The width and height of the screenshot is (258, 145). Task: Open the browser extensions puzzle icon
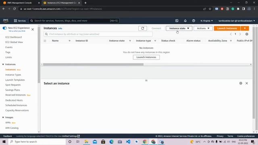(x=238, y=9)
